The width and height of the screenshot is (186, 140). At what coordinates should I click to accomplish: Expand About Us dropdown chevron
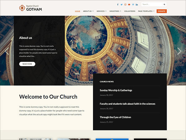pyautogui.click(x=93, y=11)
